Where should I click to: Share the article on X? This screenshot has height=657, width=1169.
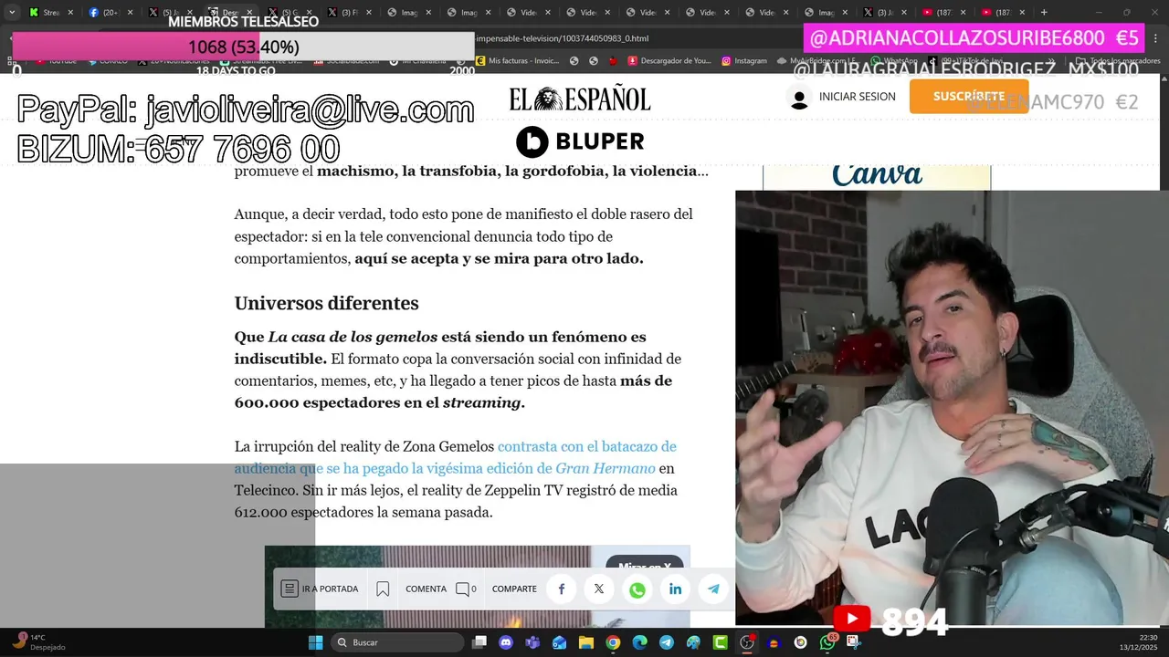coord(599,589)
